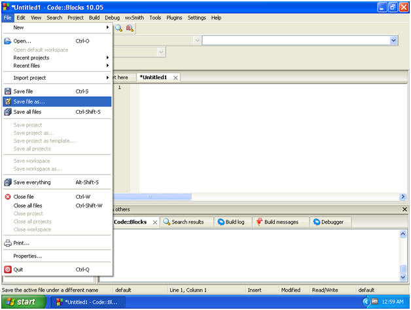Click the Print printer icon
411x310 pixels.
tap(8, 243)
